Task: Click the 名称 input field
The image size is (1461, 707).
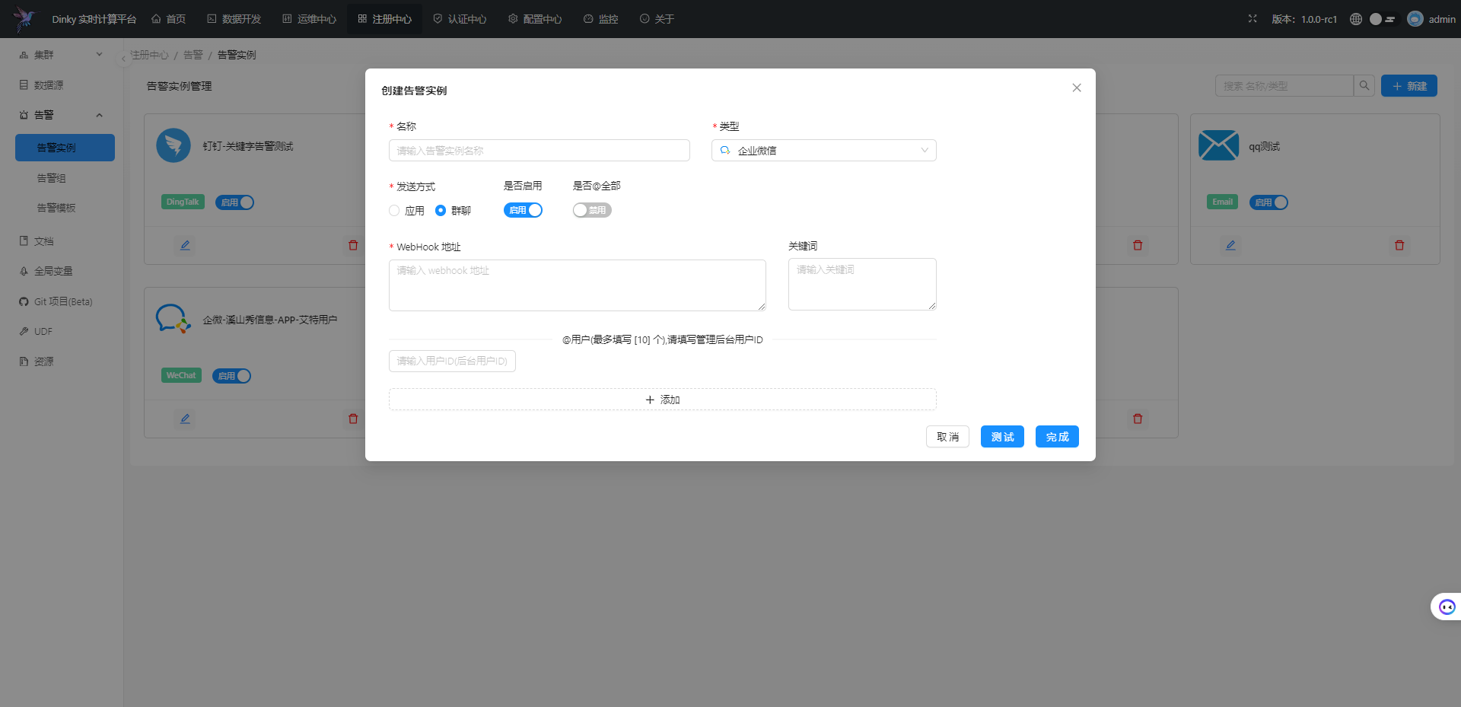Action: tap(540, 151)
